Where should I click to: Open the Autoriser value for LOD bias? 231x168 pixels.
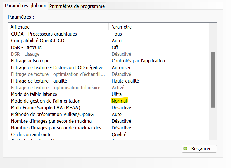(x=121, y=67)
